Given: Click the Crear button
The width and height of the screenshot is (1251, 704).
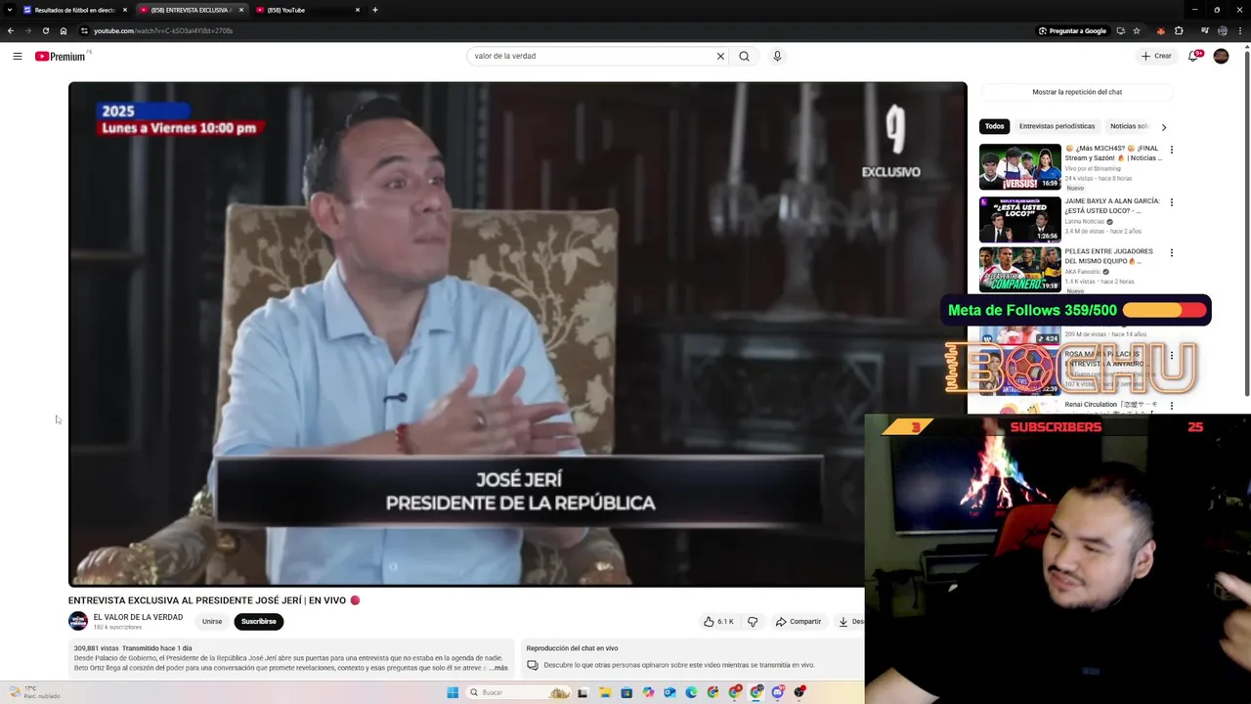Looking at the screenshot, I should point(1156,56).
